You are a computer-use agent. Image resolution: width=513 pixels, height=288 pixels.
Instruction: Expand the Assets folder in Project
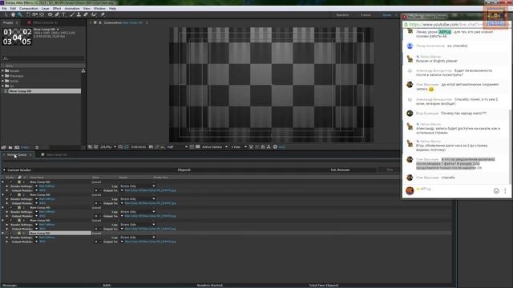3,71
